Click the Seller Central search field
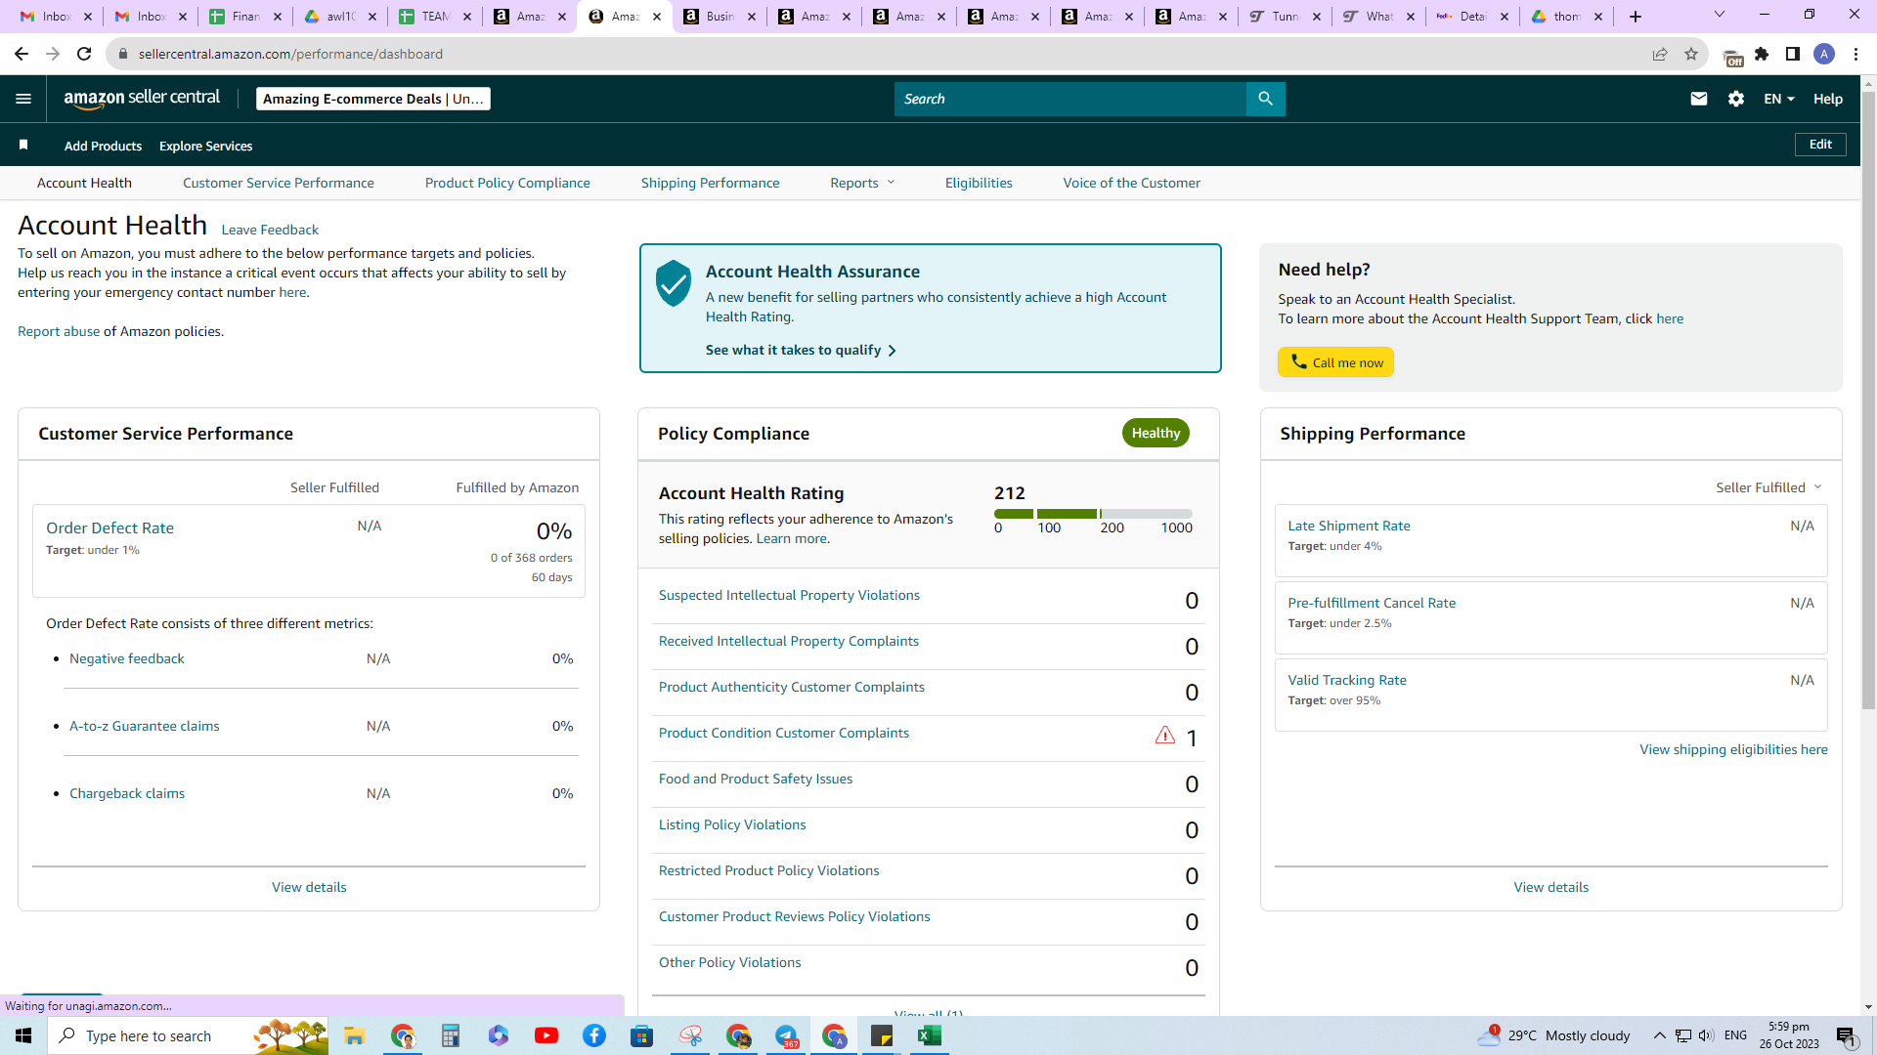 [x=1069, y=99]
